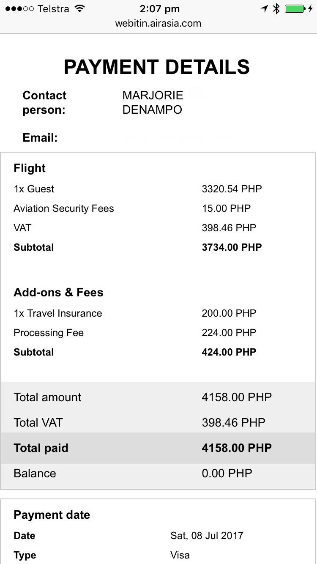317x564 pixels.
Task: Tap the Bluetooth icon in status bar
Action: click(x=276, y=8)
